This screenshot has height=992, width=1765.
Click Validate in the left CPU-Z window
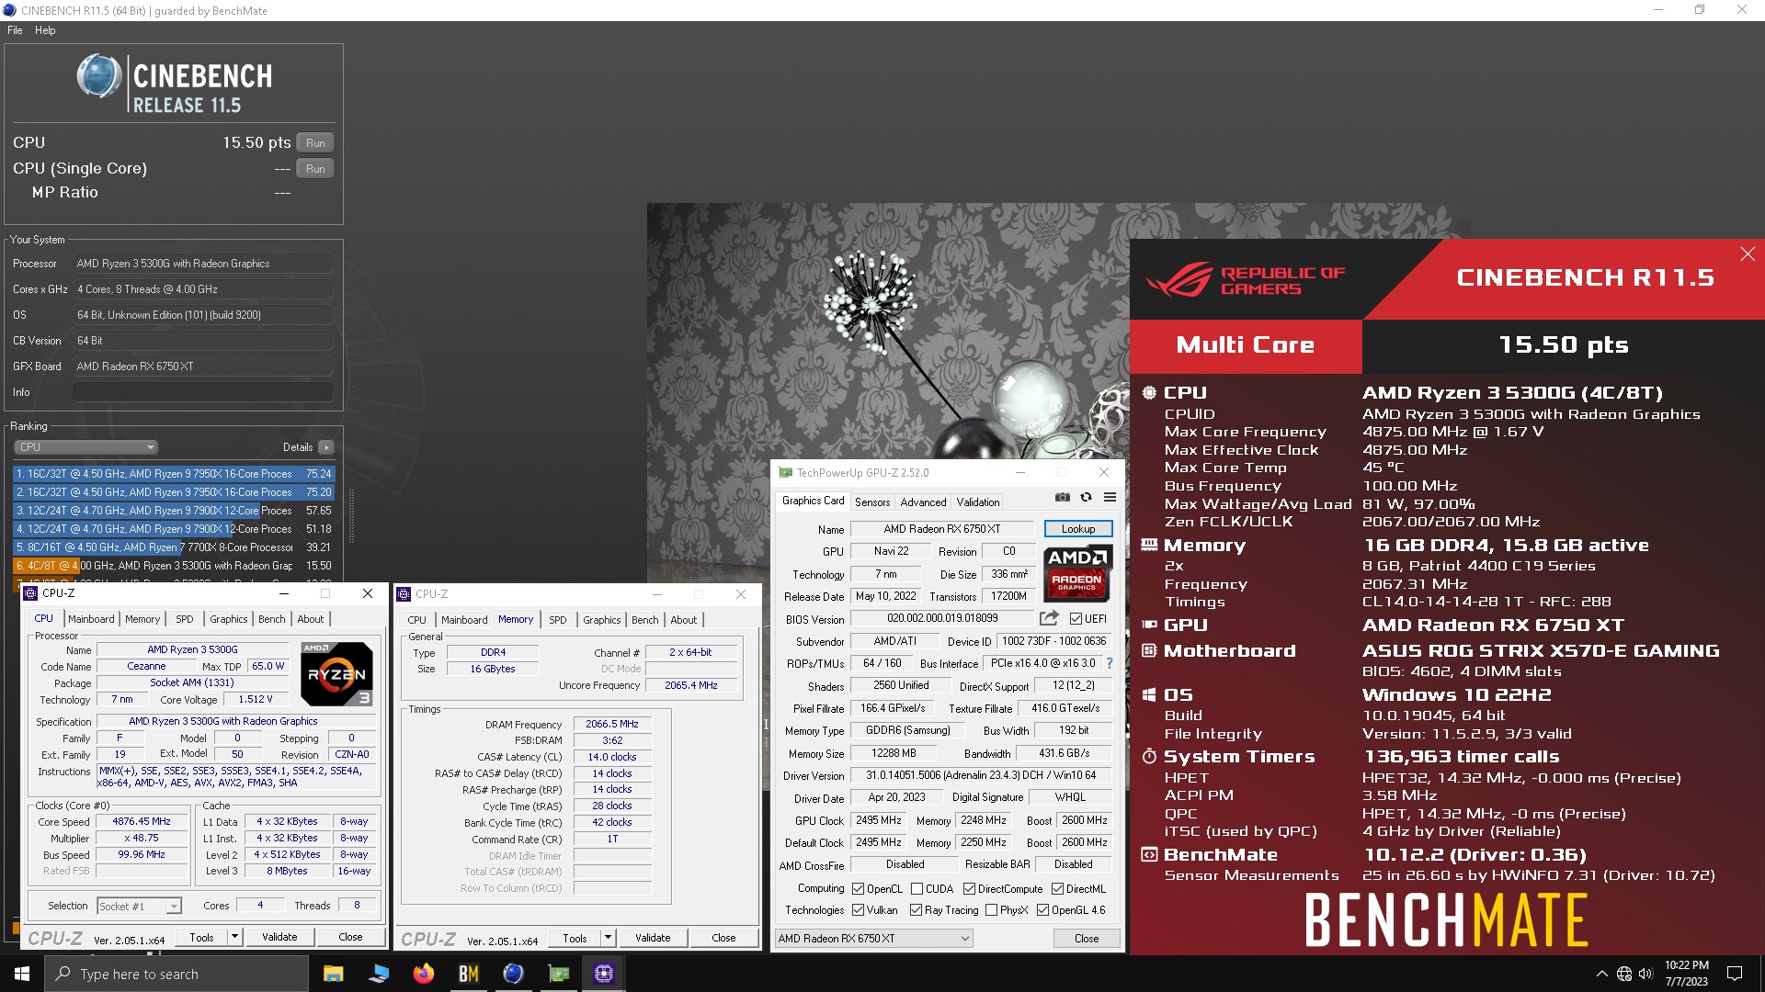coord(279,937)
